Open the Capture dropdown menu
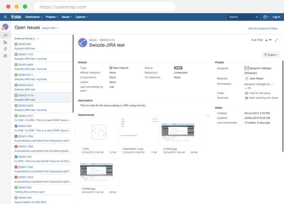 click(82, 17)
